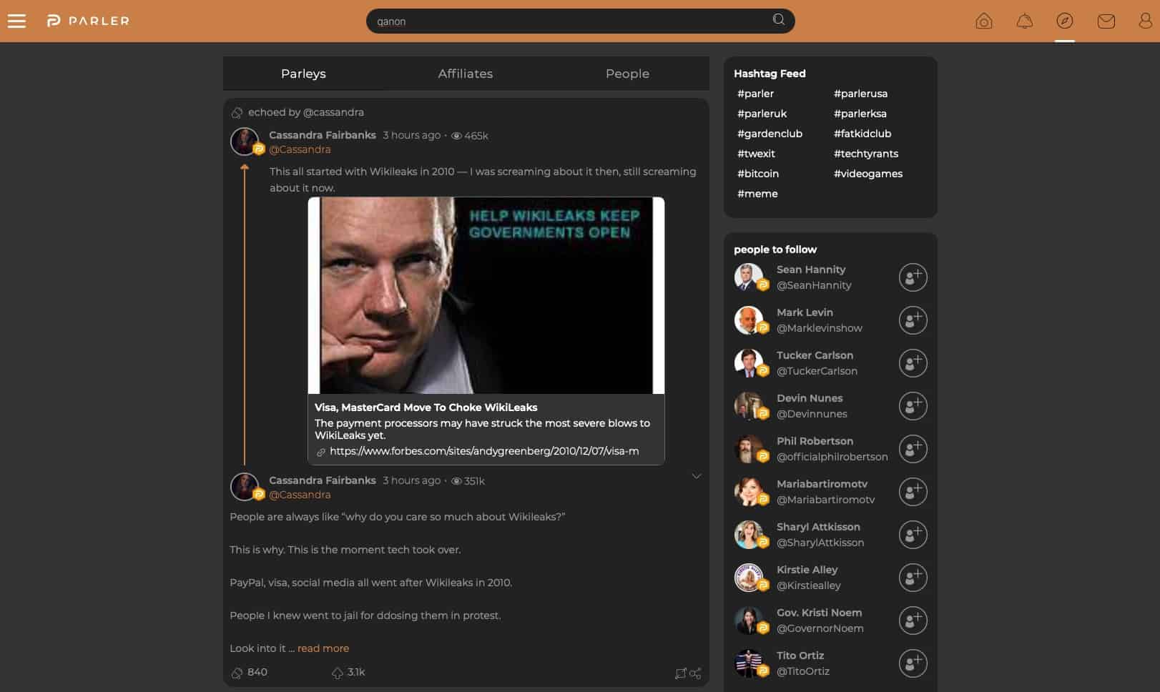1160x692 pixels.
Task: Upvote the post with 3.1k votes
Action: tap(338, 673)
